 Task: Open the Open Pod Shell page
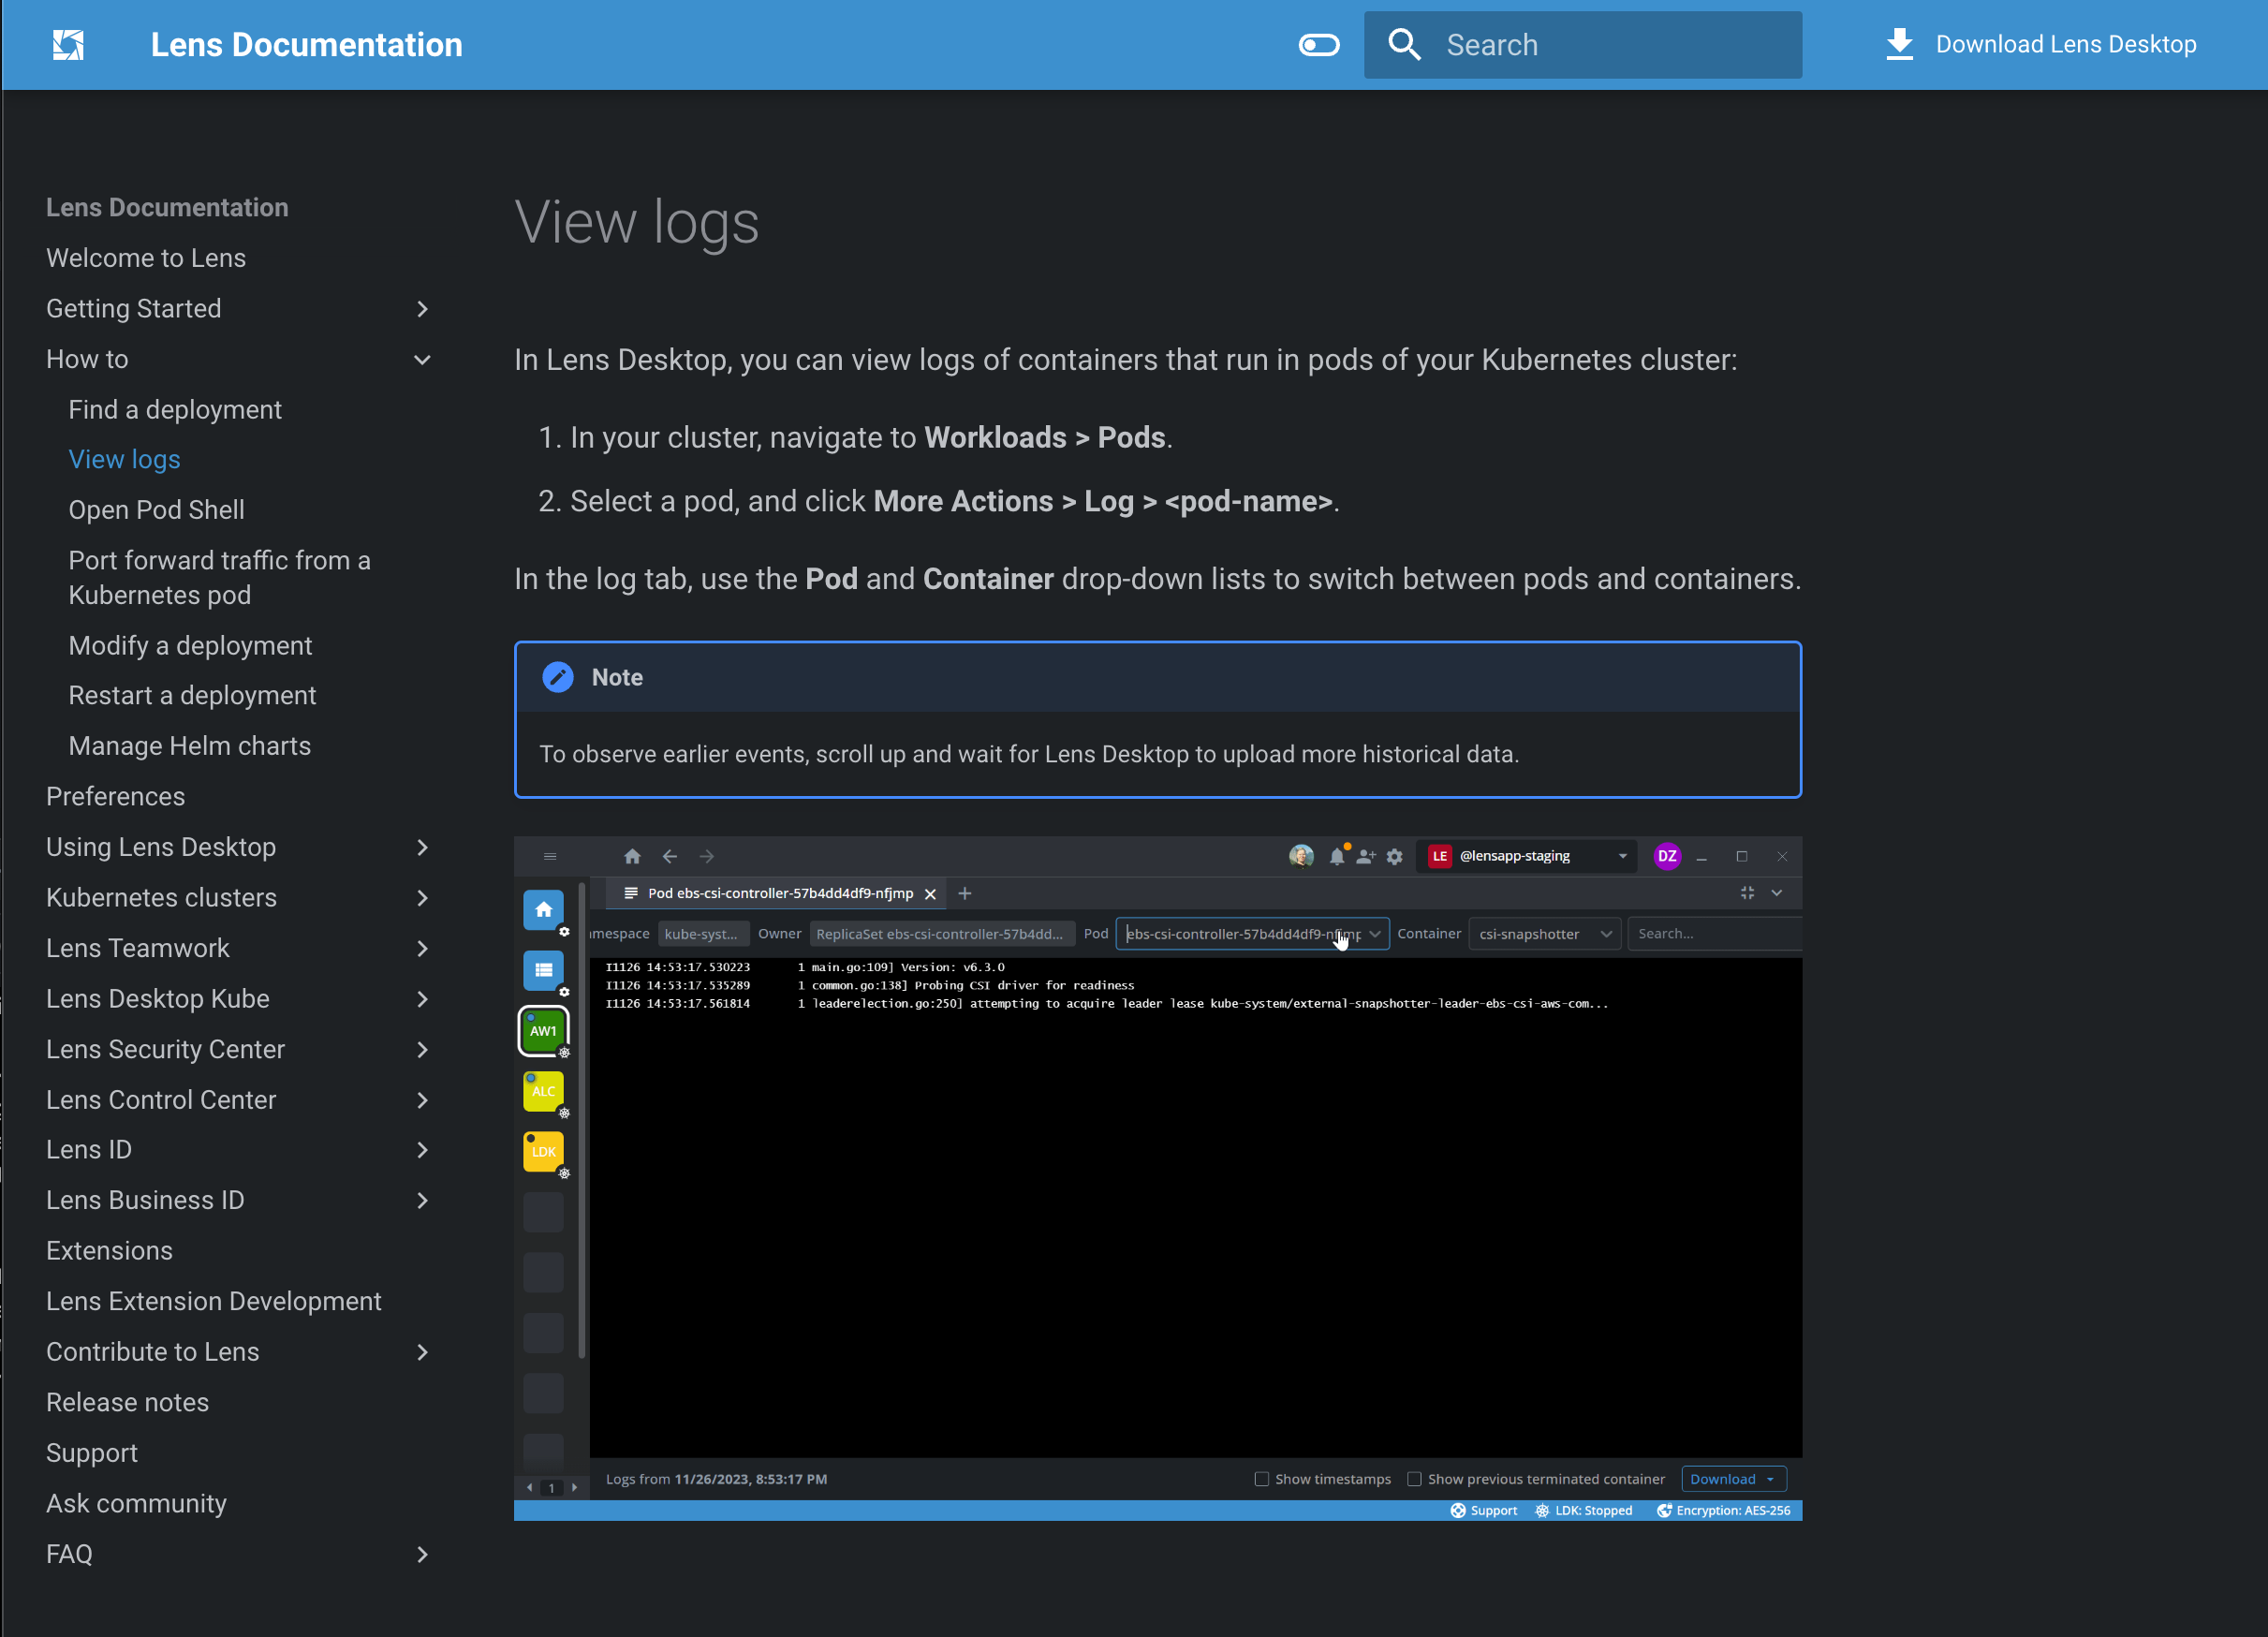pyautogui.click(x=156, y=510)
